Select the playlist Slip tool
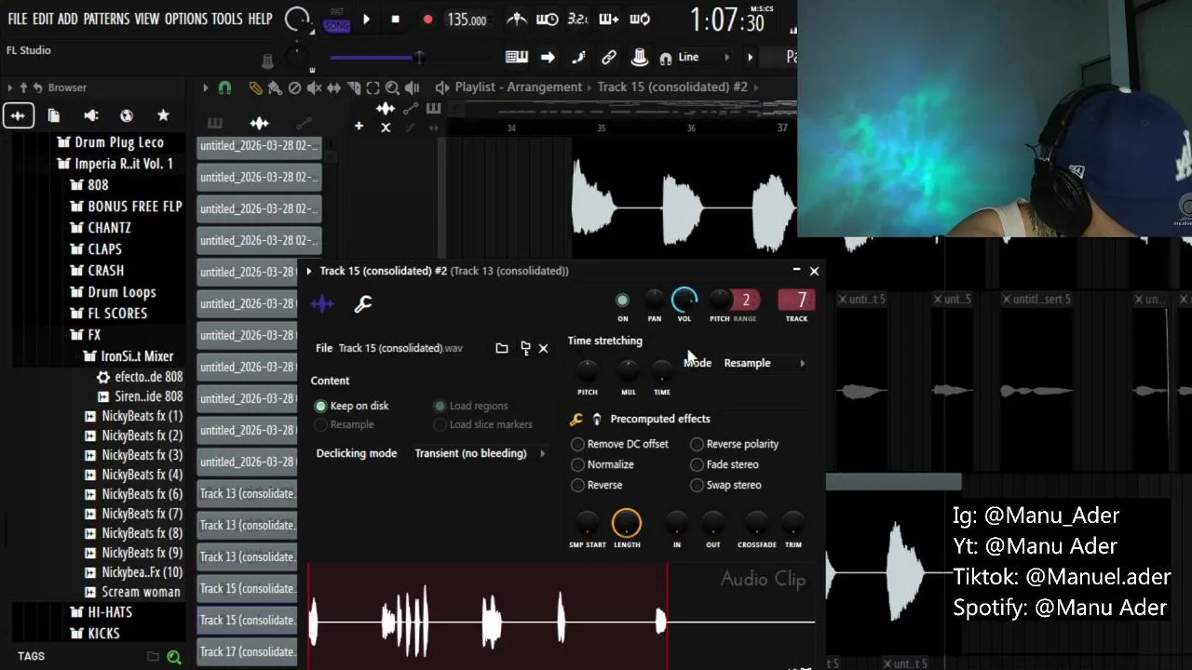Image resolution: width=1192 pixels, height=670 pixels. (333, 87)
